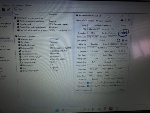Click the Panasonic manufacturer value

click(x=54, y=42)
